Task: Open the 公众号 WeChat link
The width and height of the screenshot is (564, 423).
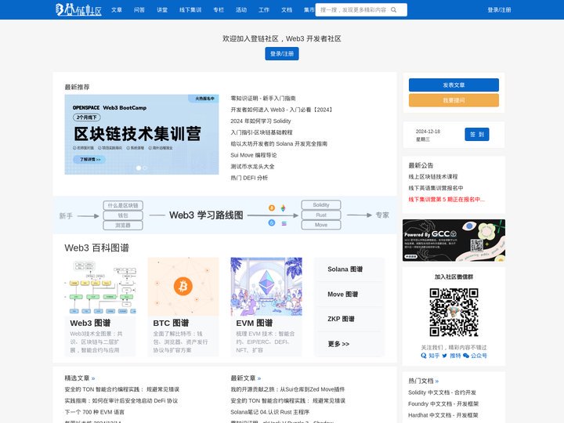Action: point(475,356)
